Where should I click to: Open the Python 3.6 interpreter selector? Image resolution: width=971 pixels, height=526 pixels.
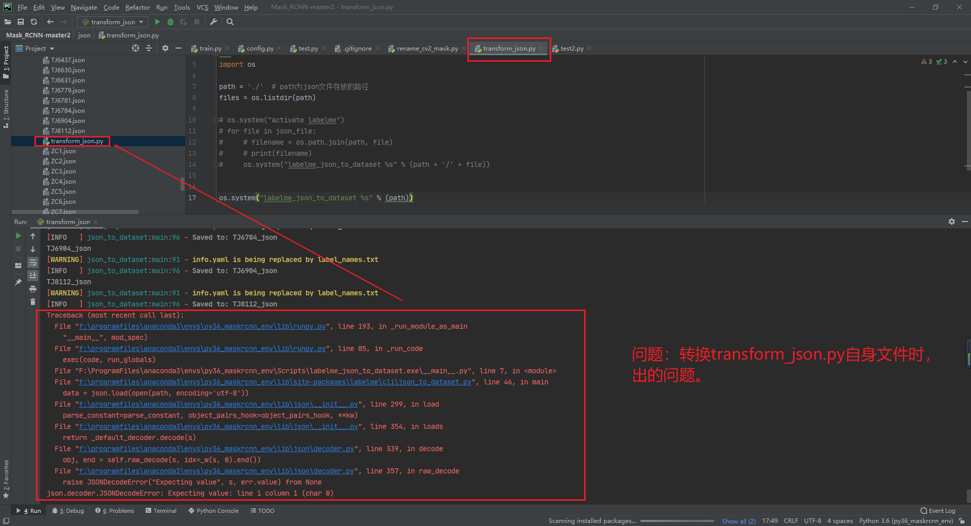(x=906, y=521)
